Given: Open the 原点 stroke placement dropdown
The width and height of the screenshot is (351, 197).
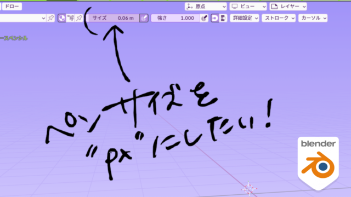Looking at the screenshot, I should tap(206, 7).
